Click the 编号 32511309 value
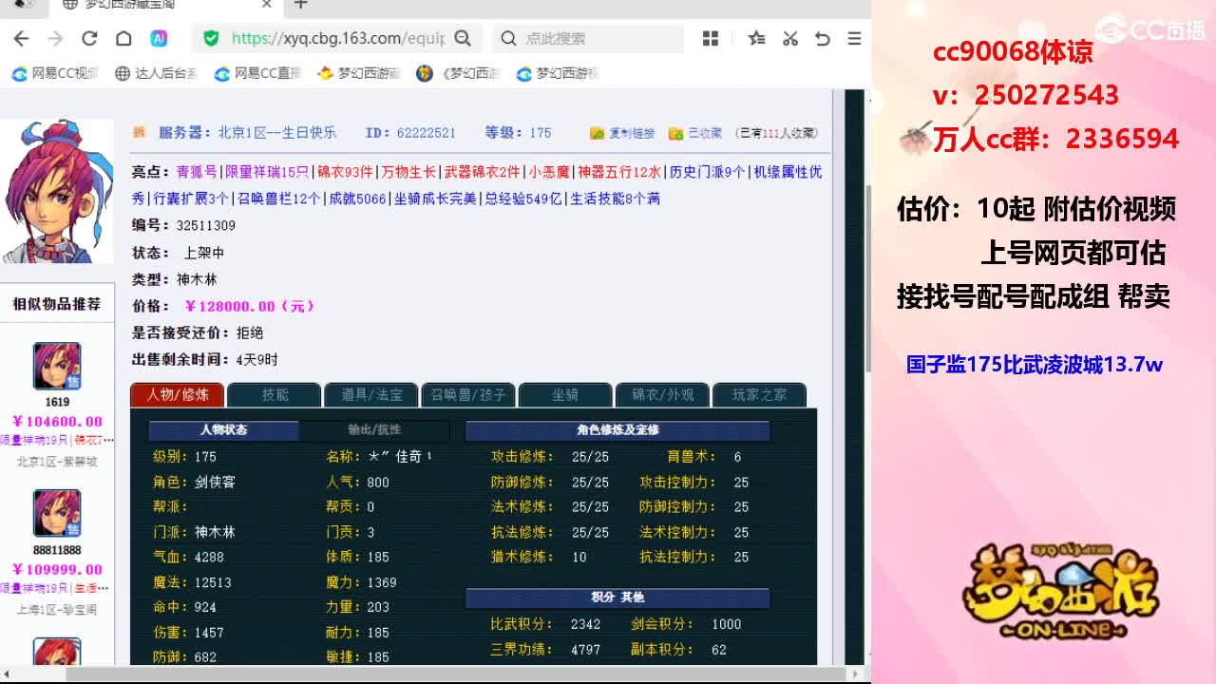Viewport: 1216px width, 684px height. 205,225
